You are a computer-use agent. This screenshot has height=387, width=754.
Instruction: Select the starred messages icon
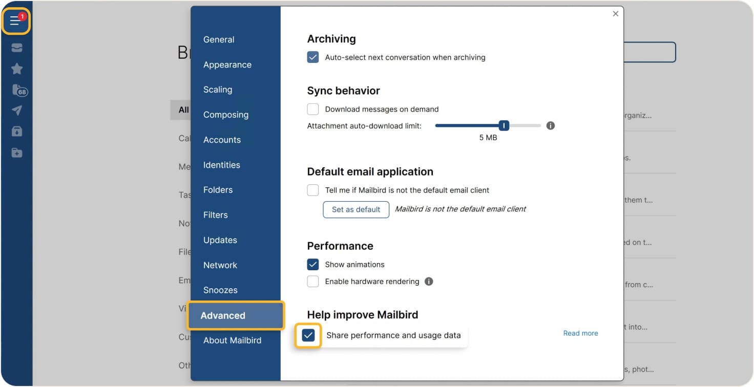click(16, 68)
